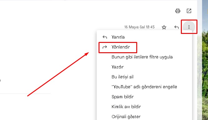Click the date 16 Mayıs Sal 18:45
The image size is (208, 120).
139,27
